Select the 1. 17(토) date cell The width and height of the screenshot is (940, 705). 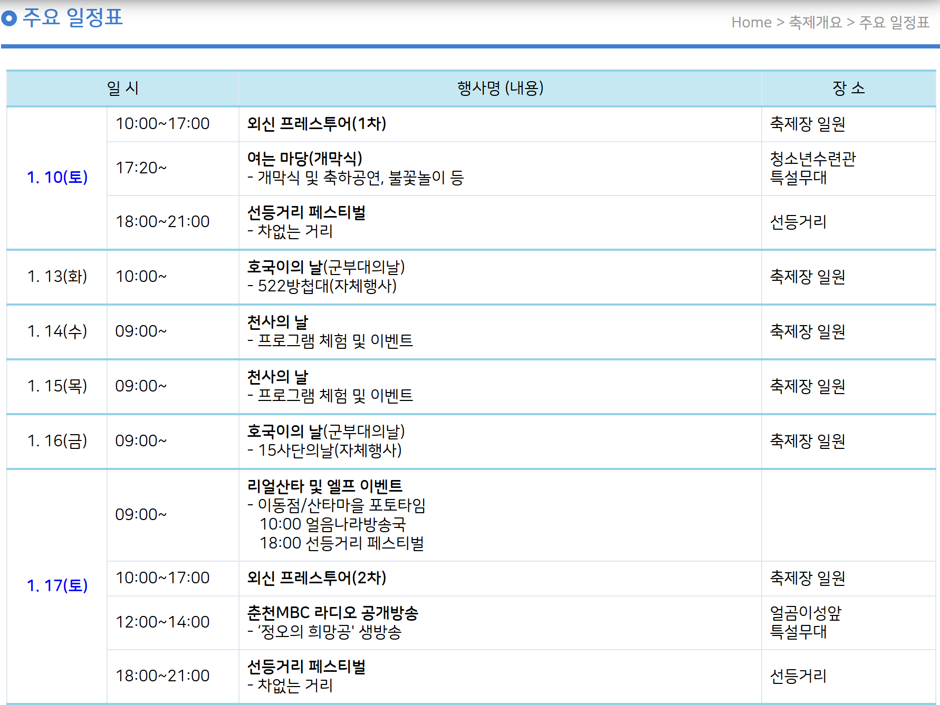click(x=57, y=586)
